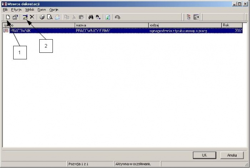This screenshot has height=168, width=250.
Task: Click the PRACOWNIK row icon
Action: (6, 31)
